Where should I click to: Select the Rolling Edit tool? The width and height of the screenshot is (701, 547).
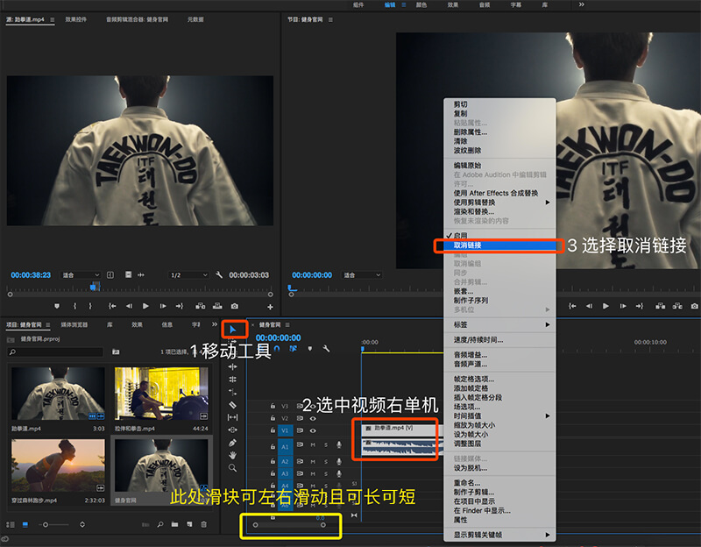coord(232,380)
